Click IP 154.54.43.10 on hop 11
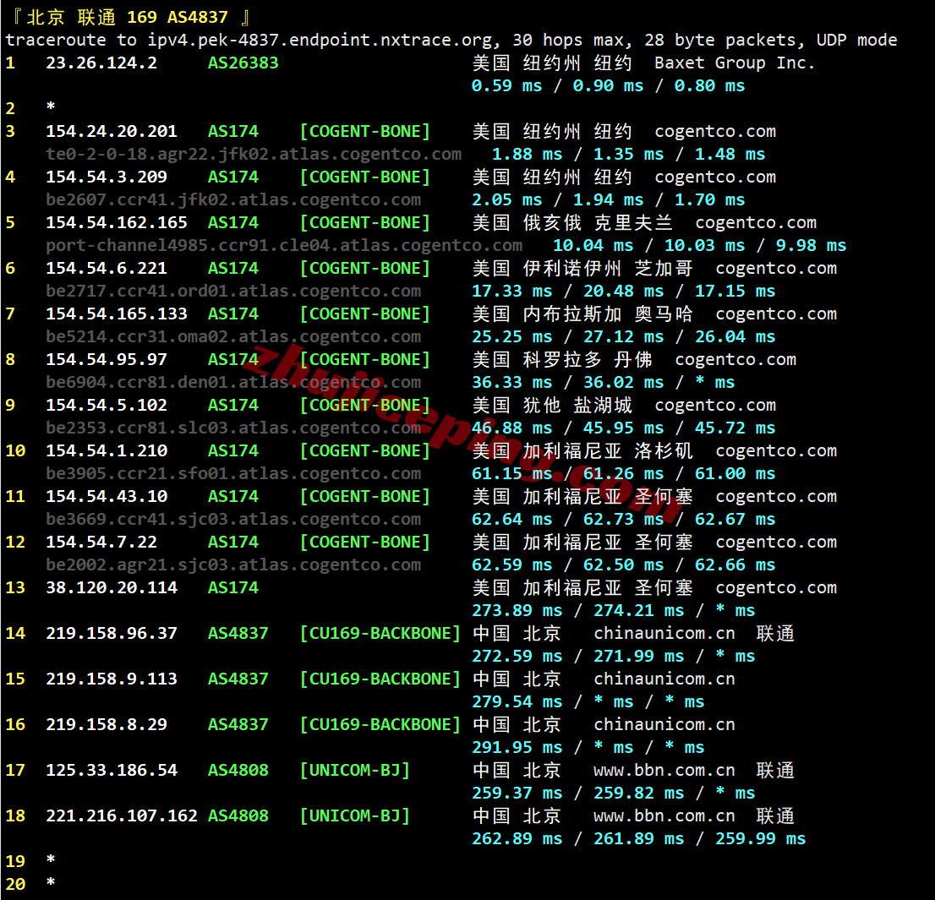 [107, 496]
